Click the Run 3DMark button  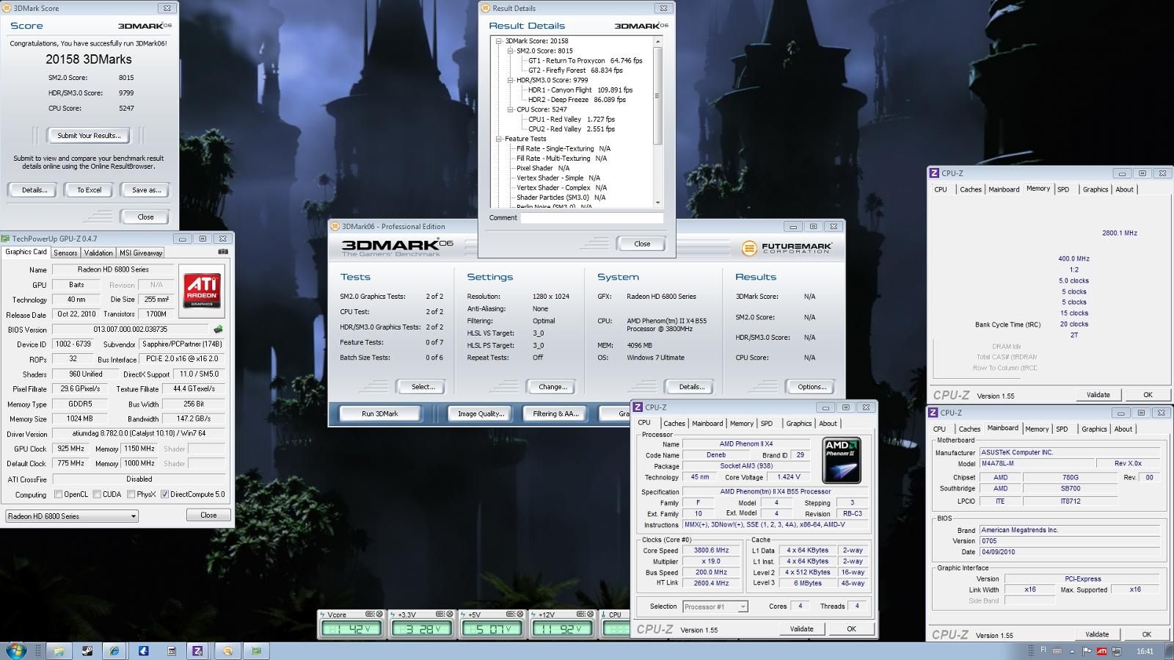pos(379,414)
